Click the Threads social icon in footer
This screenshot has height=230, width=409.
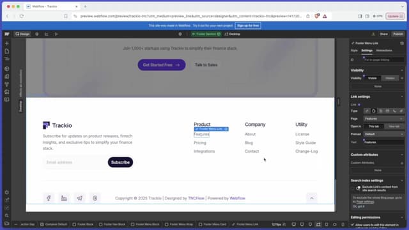click(x=95, y=198)
